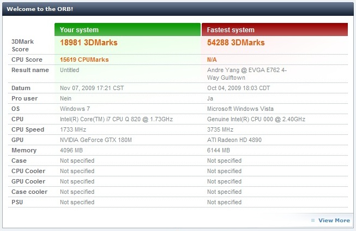Click the Datum row label
Screen dimensions: 356x231
(21, 88)
